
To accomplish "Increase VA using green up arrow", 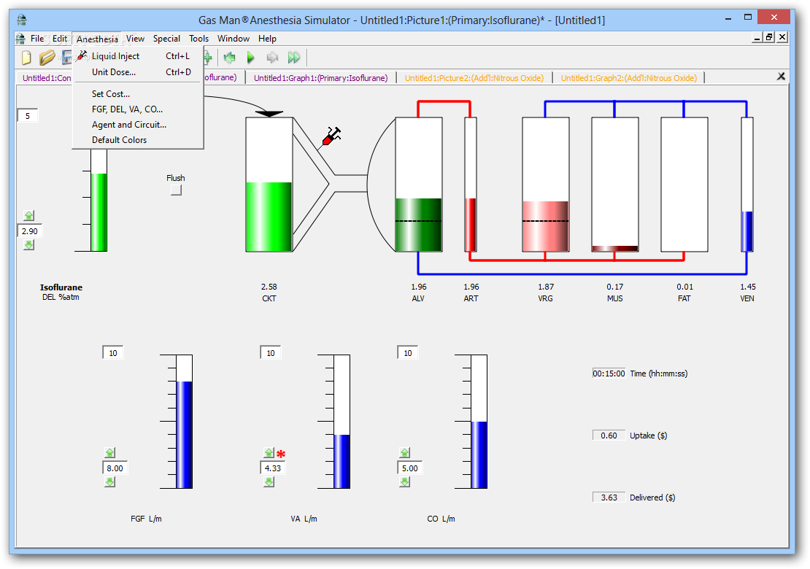I will pos(269,452).
